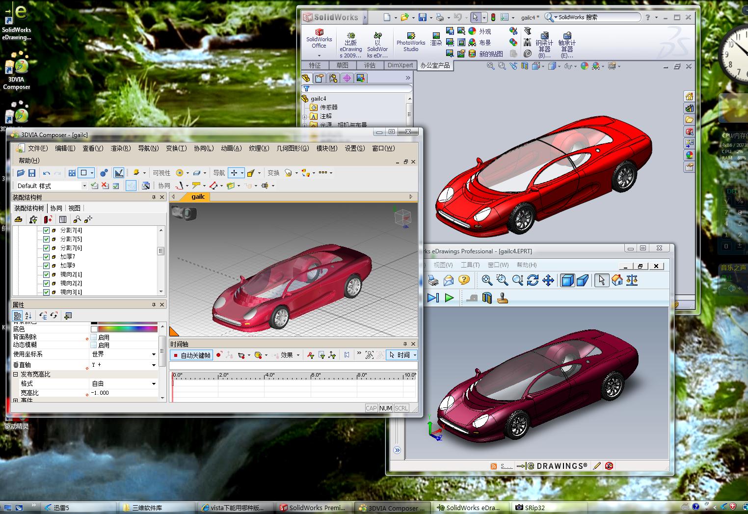Click the 底色 rainbow color bar

pos(128,329)
